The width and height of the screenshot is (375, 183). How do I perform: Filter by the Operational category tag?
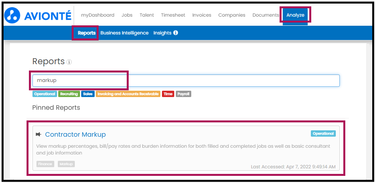45,94
